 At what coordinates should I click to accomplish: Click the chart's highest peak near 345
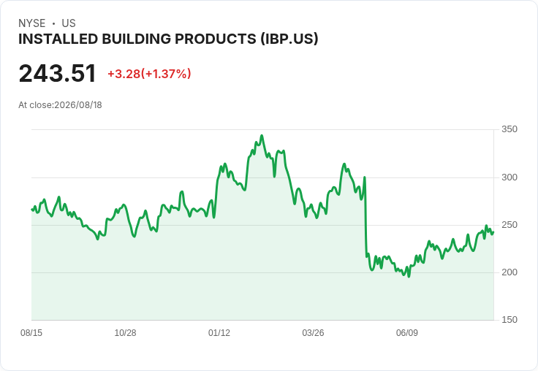point(262,136)
